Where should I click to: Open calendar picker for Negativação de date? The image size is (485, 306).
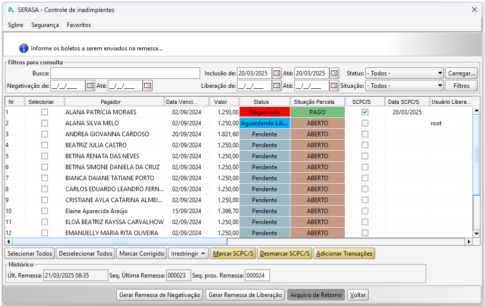[90, 85]
